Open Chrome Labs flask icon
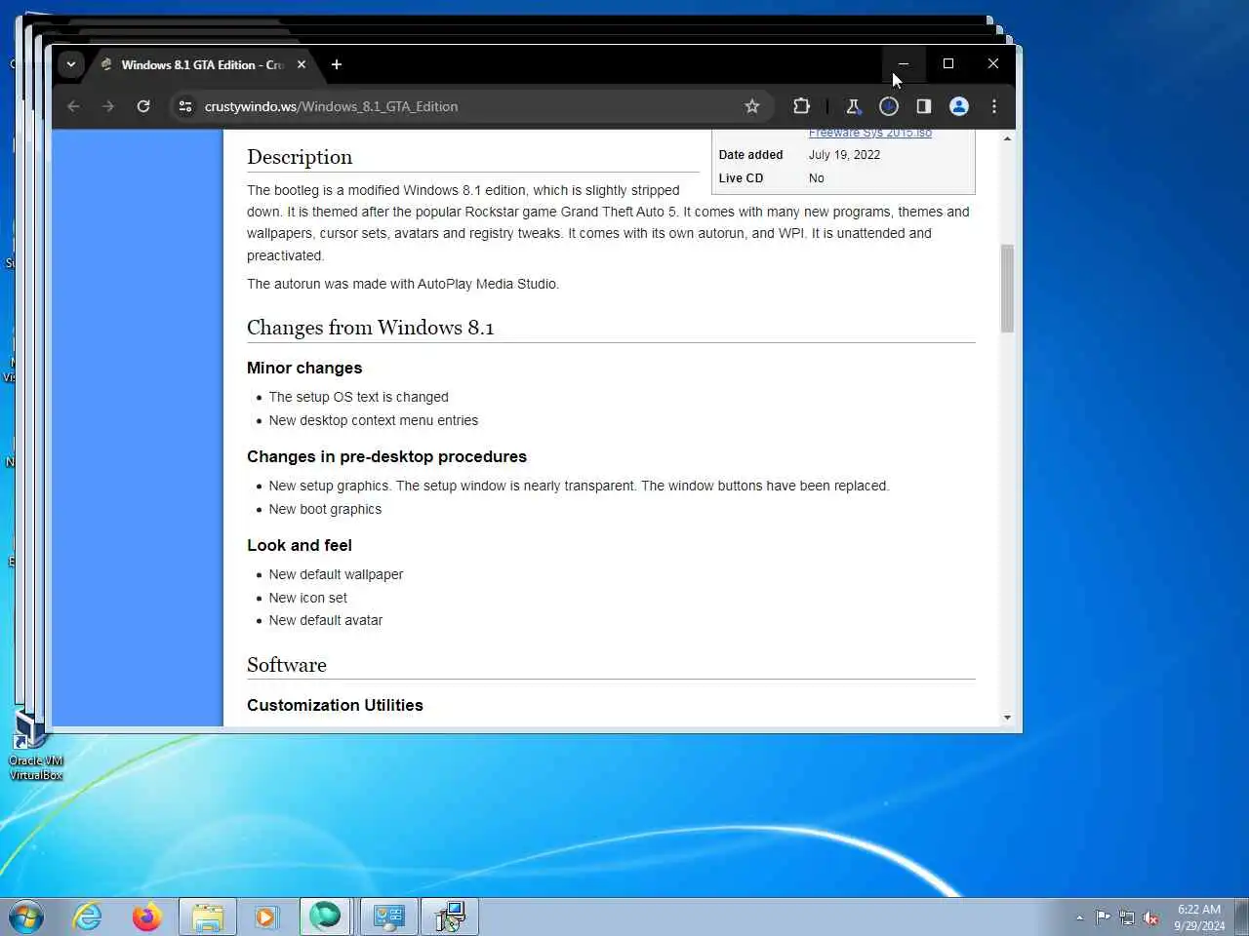This screenshot has height=936, width=1249. coord(853,106)
